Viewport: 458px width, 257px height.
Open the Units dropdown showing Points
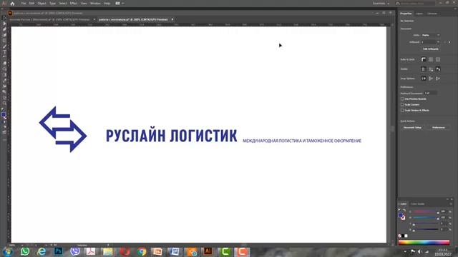point(431,35)
